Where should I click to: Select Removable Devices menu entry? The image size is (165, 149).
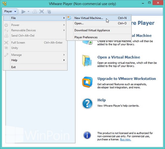coord(35,30)
